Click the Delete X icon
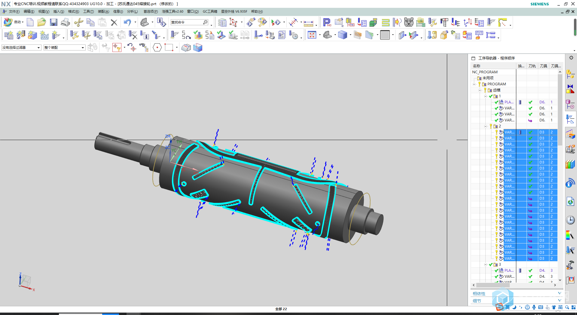The height and width of the screenshot is (315, 577). pyautogui.click(x=114, y=22)
